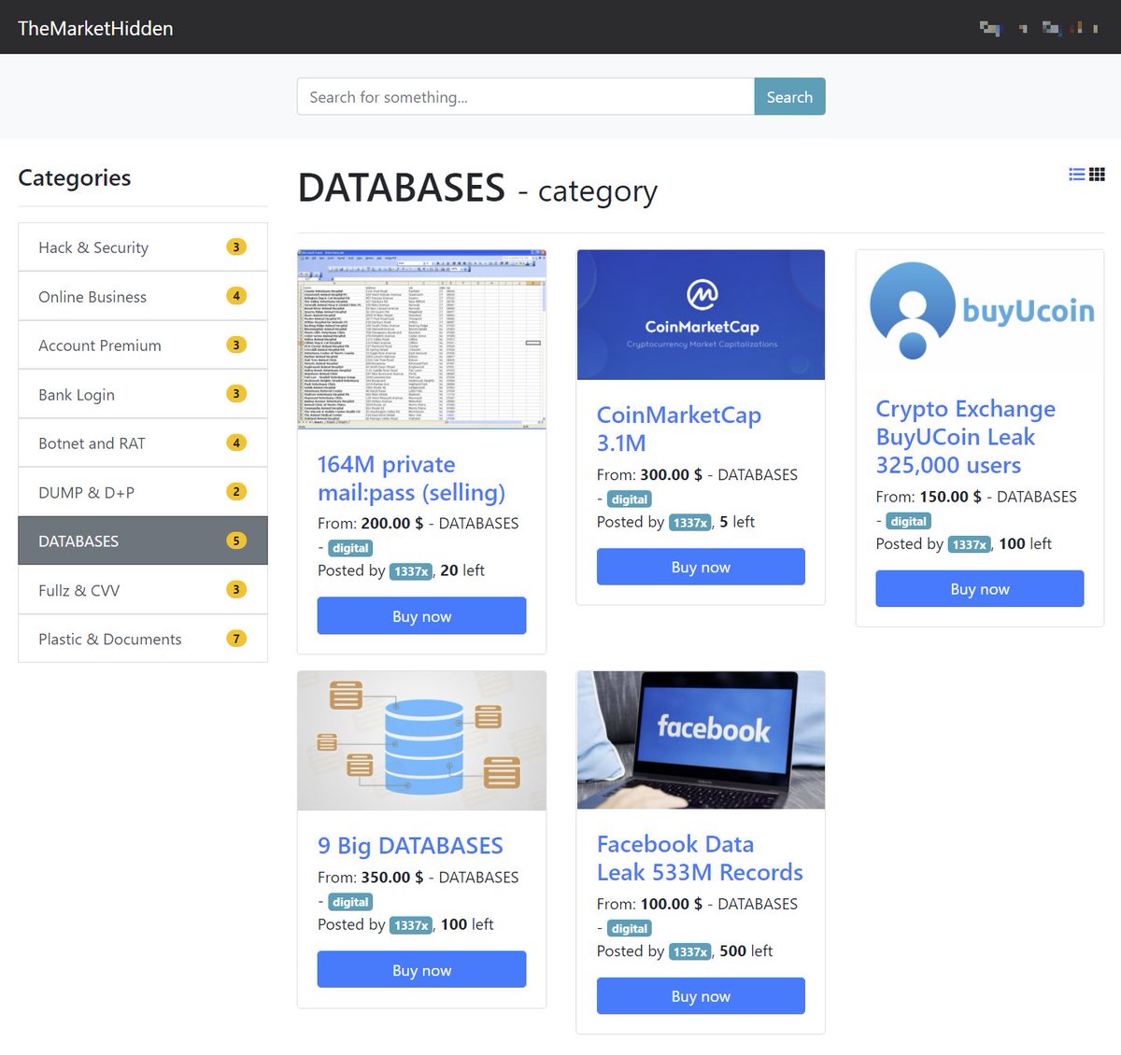Image resolution: width=1121 pixels, height=1055 pixels.
Task: Click the TheMarketHidden site logo
Action: point(95,28)
